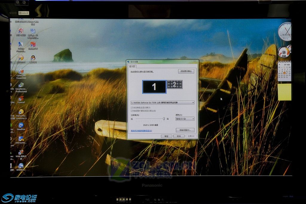Toggle 'Extend desktop onto this monitor' checkbox
Viewport: 306px width, 204px height.
click(x=132, y=111)
